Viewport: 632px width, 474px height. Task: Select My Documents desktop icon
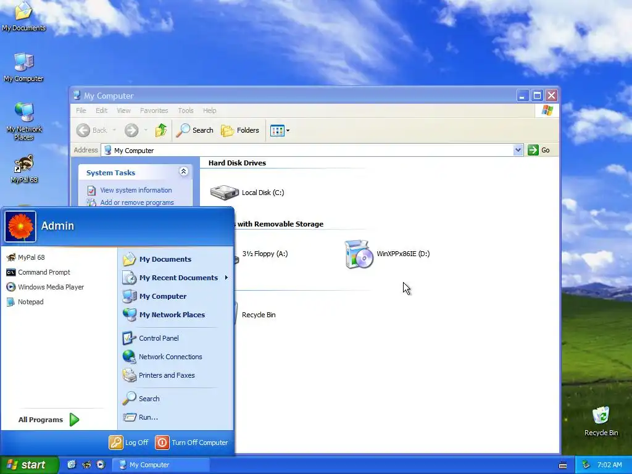pyautogui.click(x=23, y=17)
